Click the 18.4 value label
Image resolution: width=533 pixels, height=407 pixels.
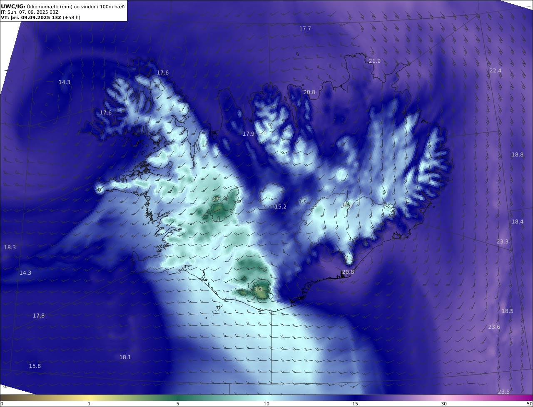518,221
